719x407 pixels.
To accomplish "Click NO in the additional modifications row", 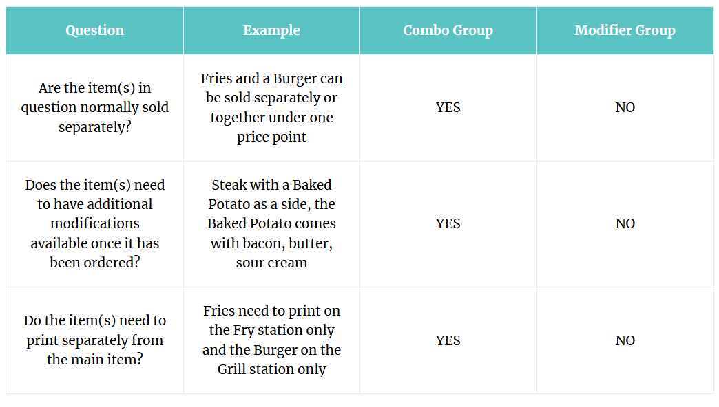I will (625, 223).
